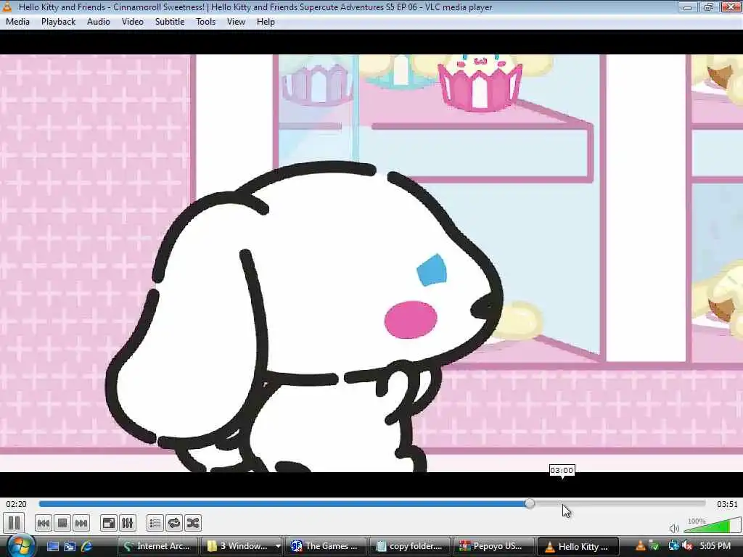Minimize the VLC window
The image size is (743, 557).
[687, 7]
